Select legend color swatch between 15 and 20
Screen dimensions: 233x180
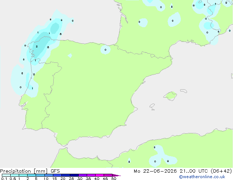coord(57,175)
